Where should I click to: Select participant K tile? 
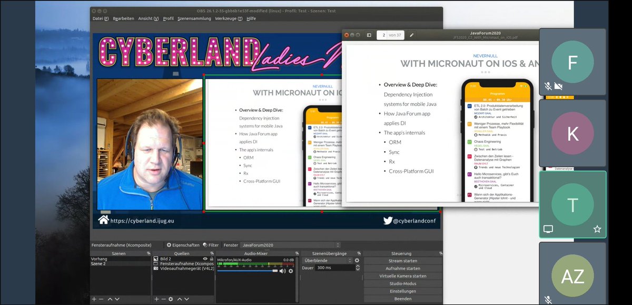point(572,134)
